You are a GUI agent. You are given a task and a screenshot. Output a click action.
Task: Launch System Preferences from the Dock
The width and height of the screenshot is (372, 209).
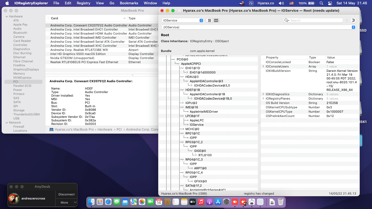click(x=226, y=202)
